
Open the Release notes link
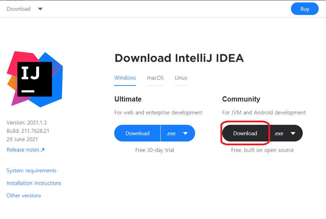(x=26, y=150)
